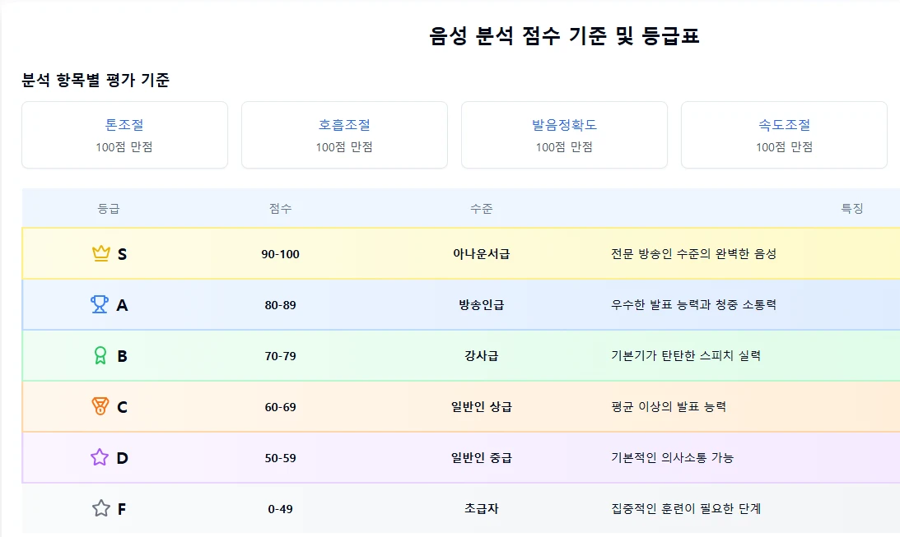Click the 60-69 score cell

(x=281, y=407)
